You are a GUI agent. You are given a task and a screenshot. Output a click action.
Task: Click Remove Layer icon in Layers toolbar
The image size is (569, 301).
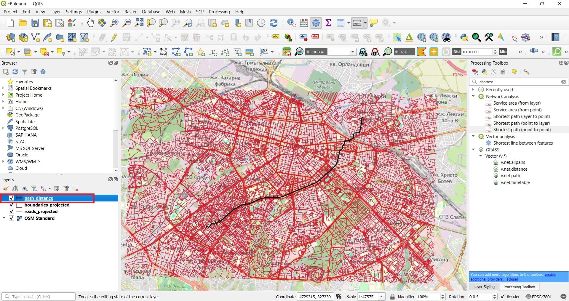(75, 188)
